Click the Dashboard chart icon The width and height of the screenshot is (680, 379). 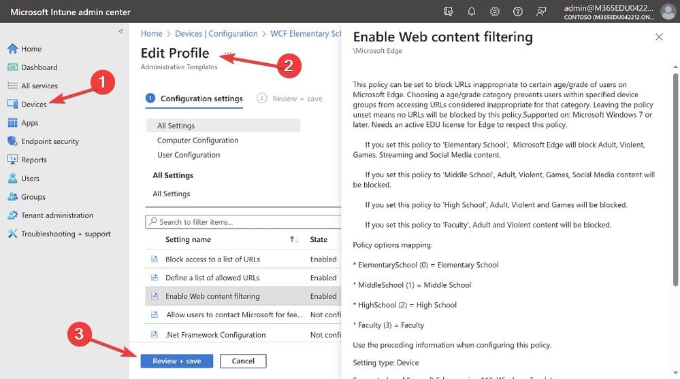click(12, 67)
